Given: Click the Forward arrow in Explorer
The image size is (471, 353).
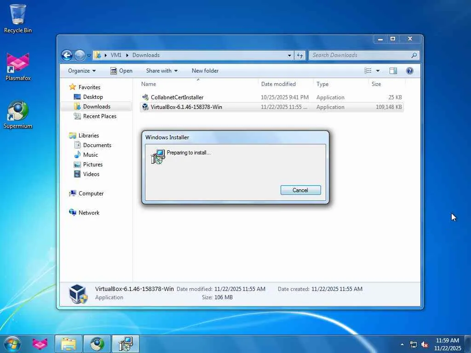Looking at the screenshot, I should 80,55.
